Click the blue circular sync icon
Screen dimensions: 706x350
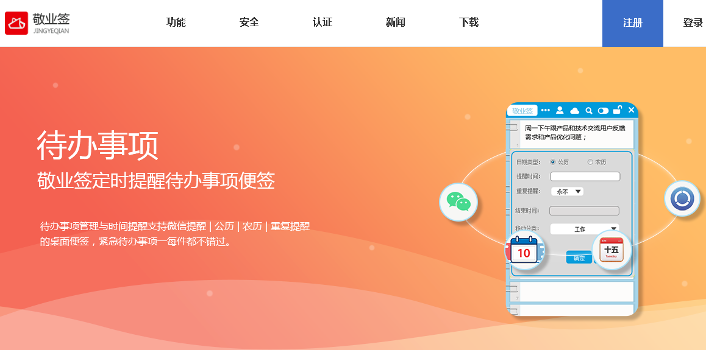[x=682, y=198]
